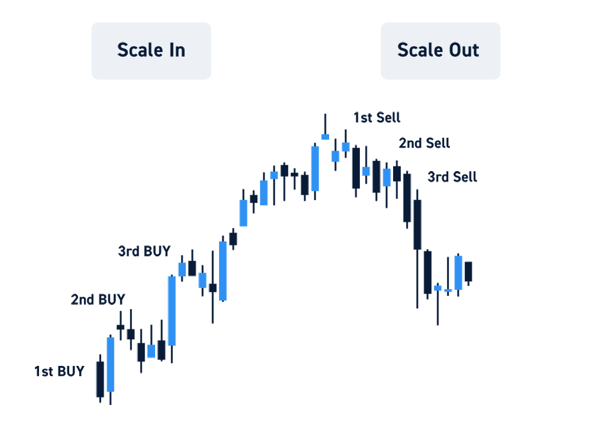Click the first tall dark candle after 1st Sell

tap(356, 168)
